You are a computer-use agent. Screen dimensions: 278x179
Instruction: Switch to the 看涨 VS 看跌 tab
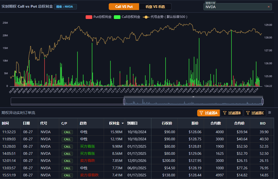point(155,7)
